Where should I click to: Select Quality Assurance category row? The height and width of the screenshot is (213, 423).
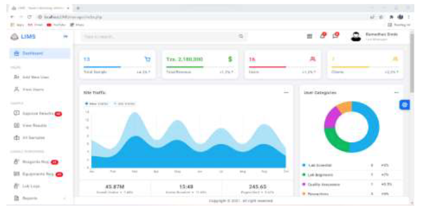tap(351, 184)
